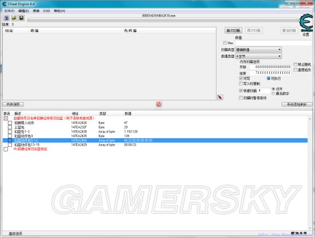Click the memory view button
The width and height of the screenshot is (315, 238).
(13, 104)
